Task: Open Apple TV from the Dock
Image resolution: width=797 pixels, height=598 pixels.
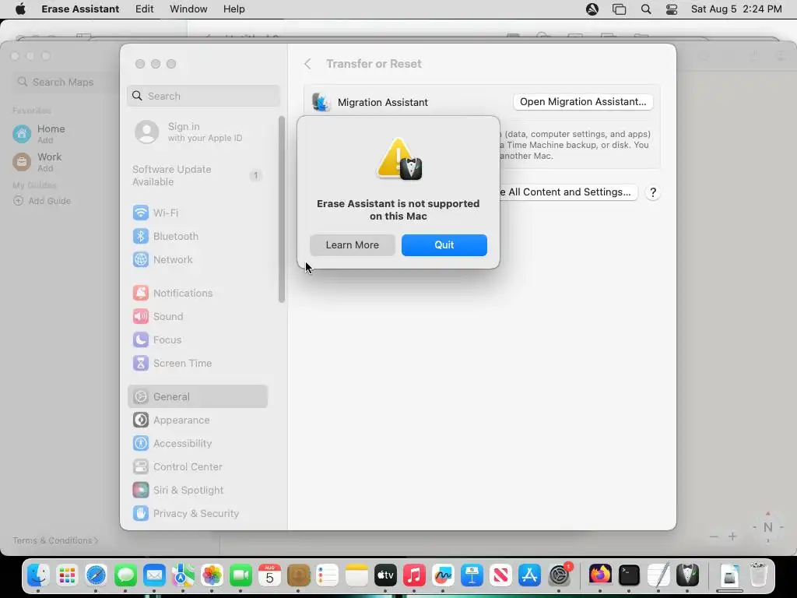Action: 385,575
